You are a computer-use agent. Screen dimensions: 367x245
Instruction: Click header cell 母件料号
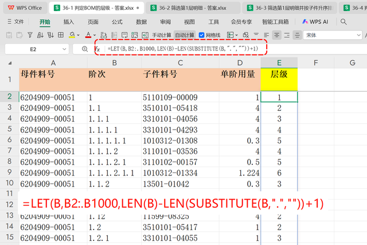[53, 79]
